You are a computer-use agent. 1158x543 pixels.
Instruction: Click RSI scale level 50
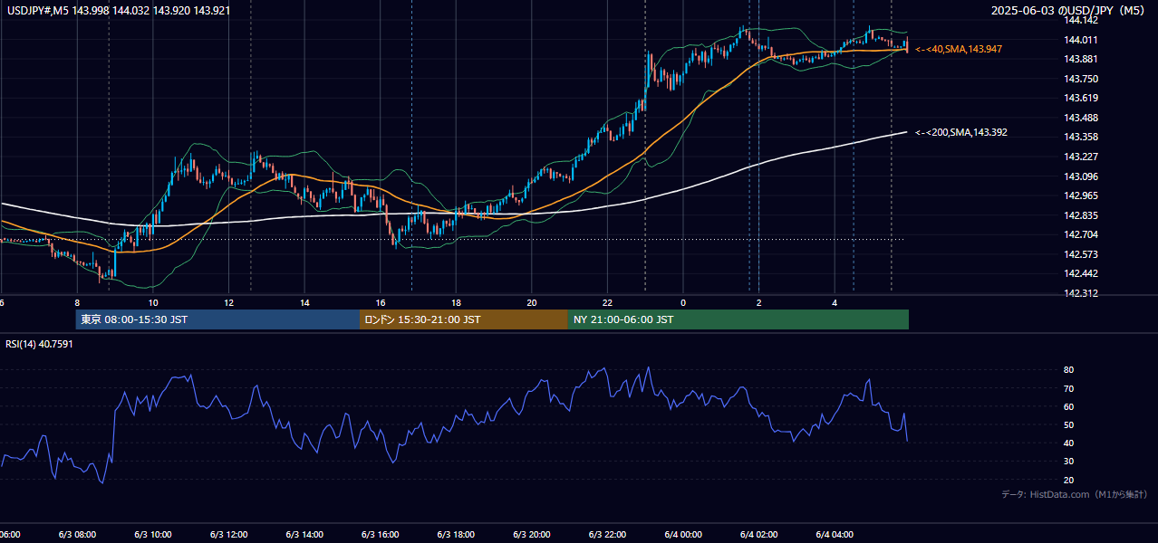tap(1069, 424)
